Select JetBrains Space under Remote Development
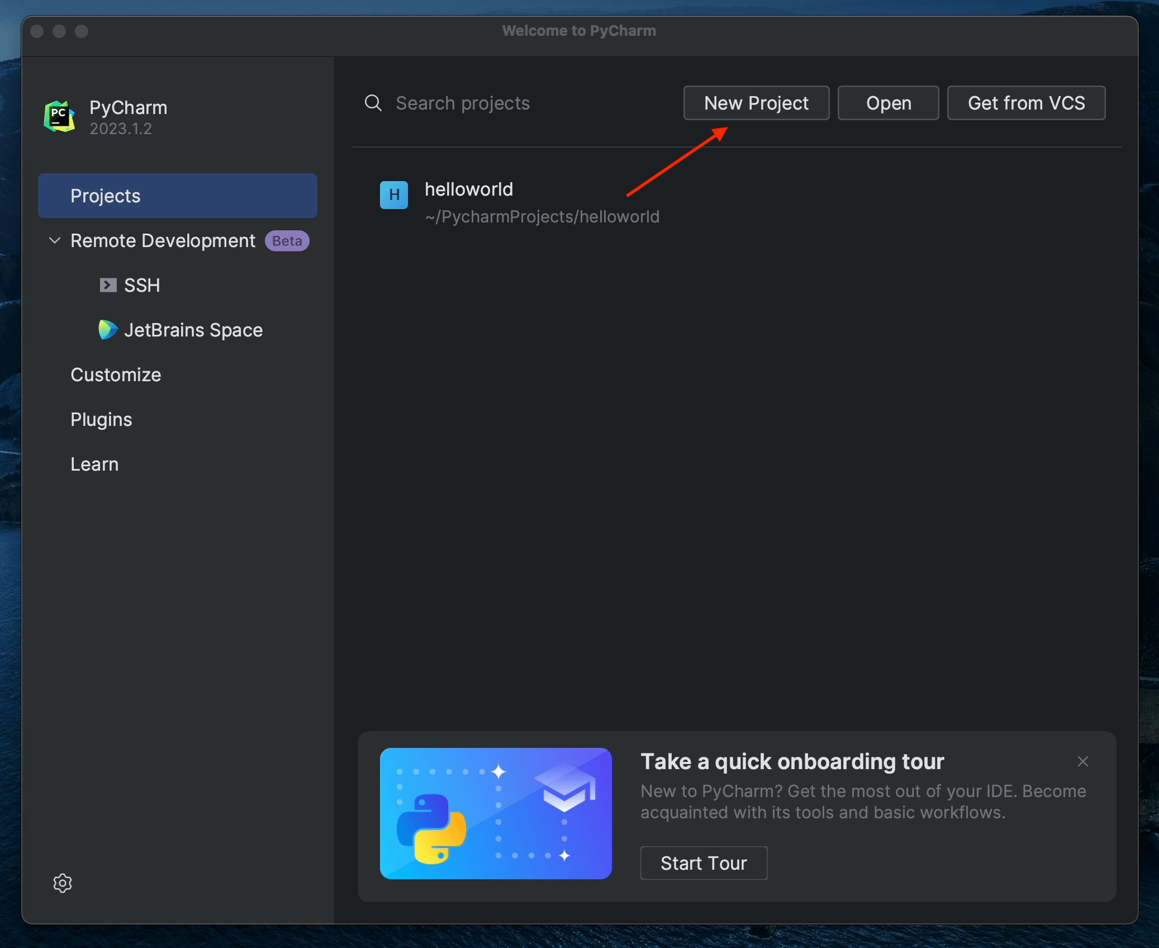The width and height of the screenshot is (1159, 948). (193, 330)
